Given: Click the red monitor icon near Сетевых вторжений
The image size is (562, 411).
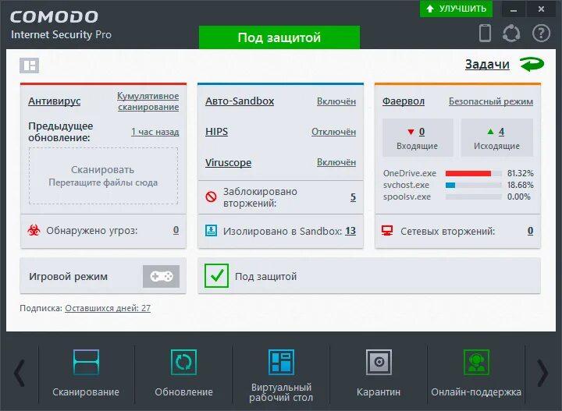Looking at the screenshot, I should [x=387, y=231].
